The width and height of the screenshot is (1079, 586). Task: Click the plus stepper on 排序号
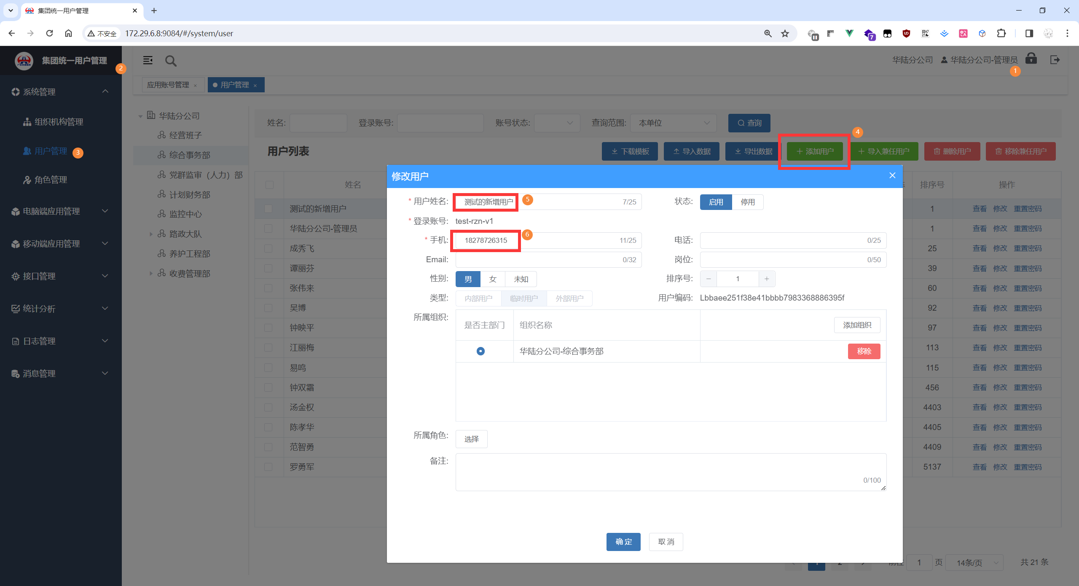click(x=767, y=279)
